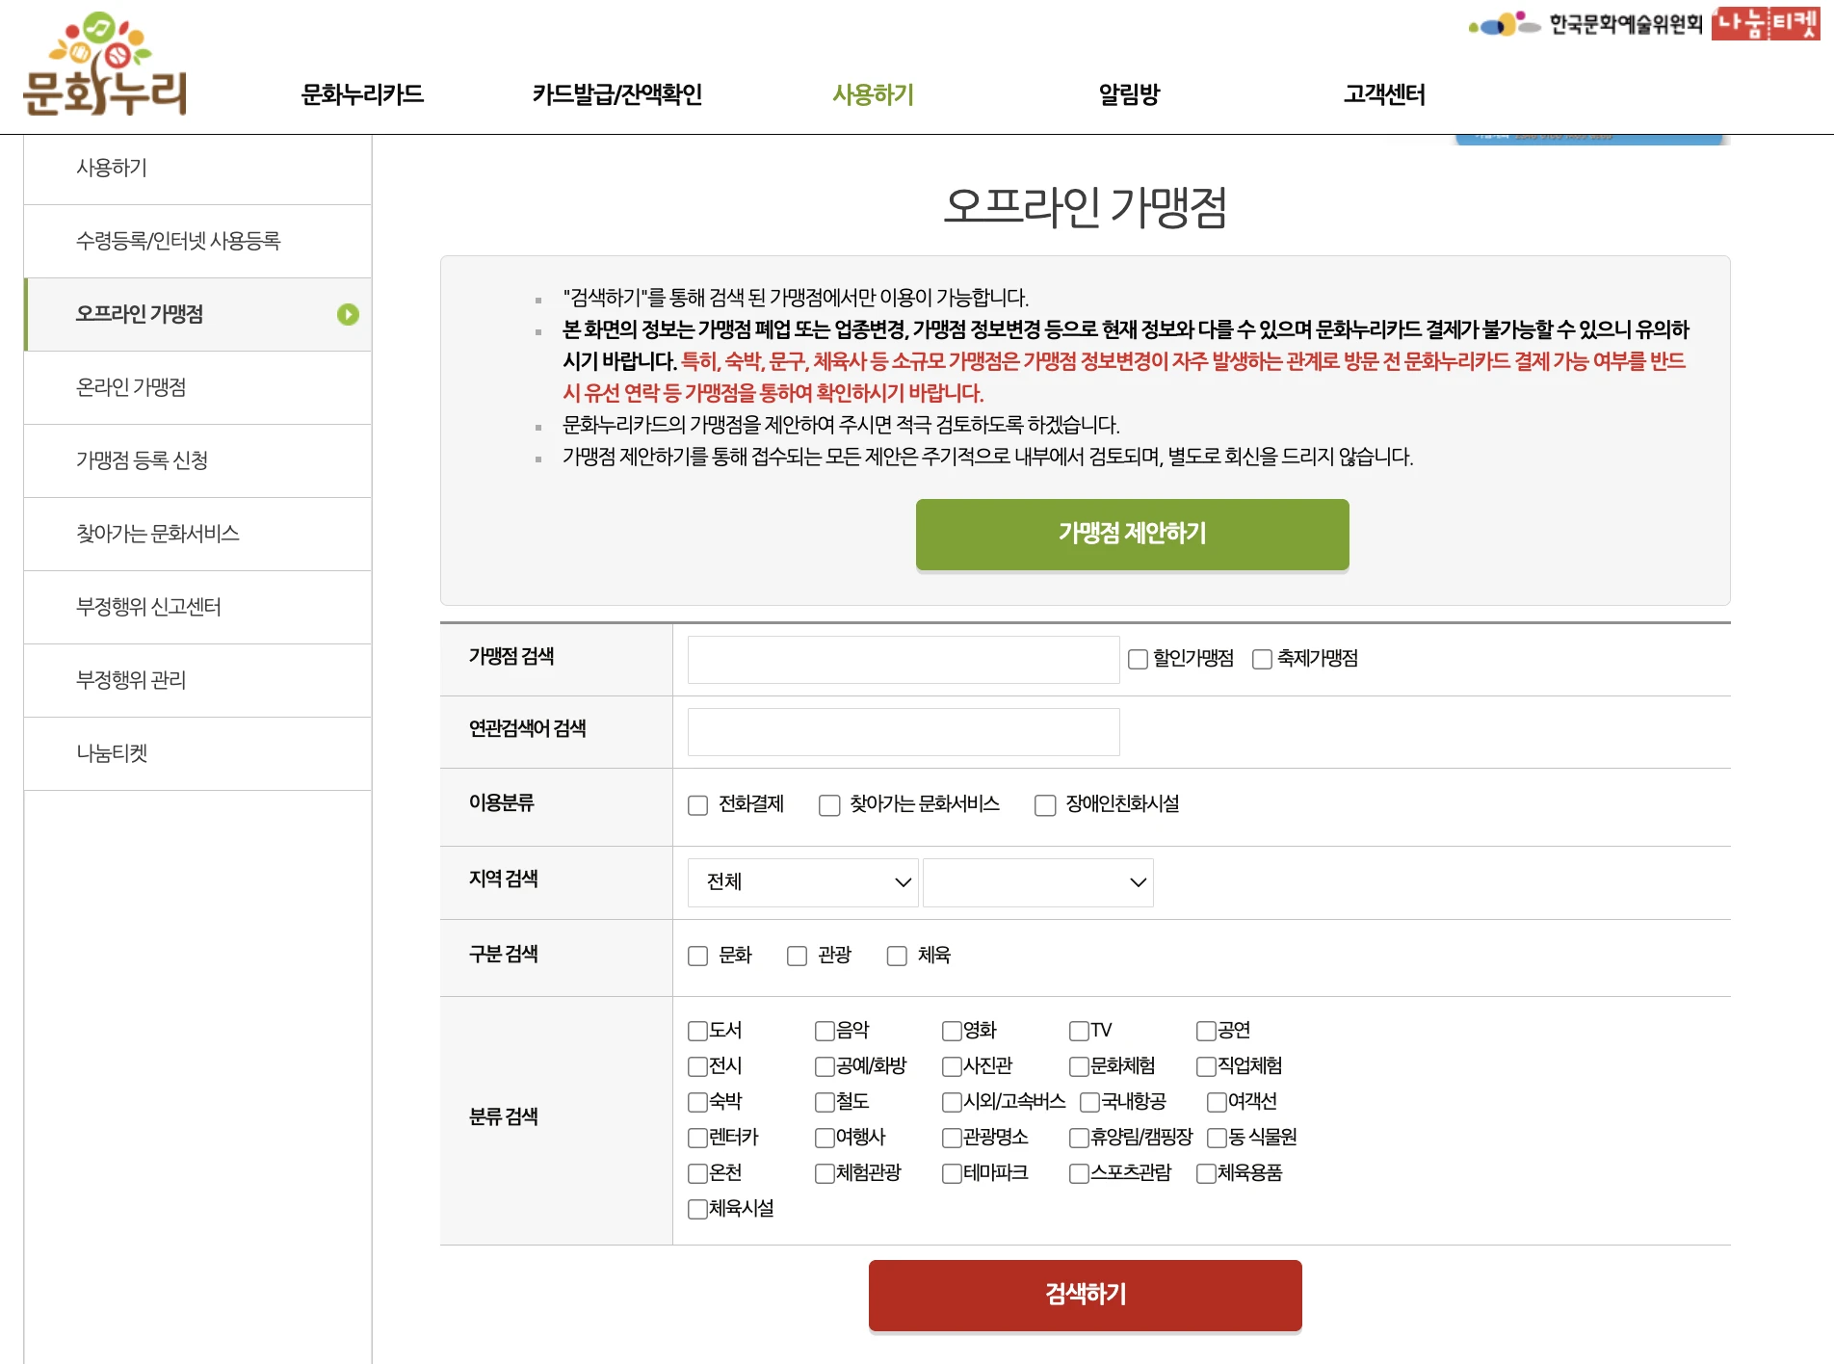
Task: Expand the empty sub-region dropdown
Action: point(1037,882)
